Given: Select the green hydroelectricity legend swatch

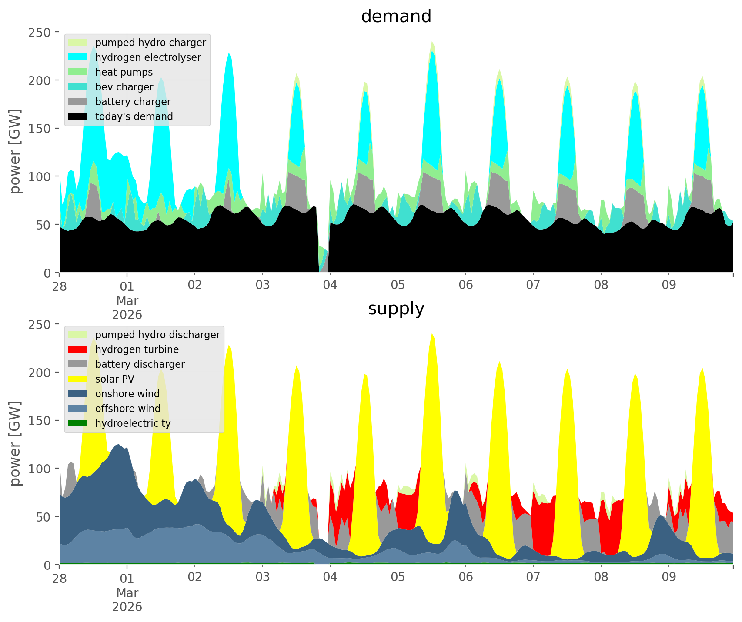Looking at the screenshot, I should (x=78, y=423).
